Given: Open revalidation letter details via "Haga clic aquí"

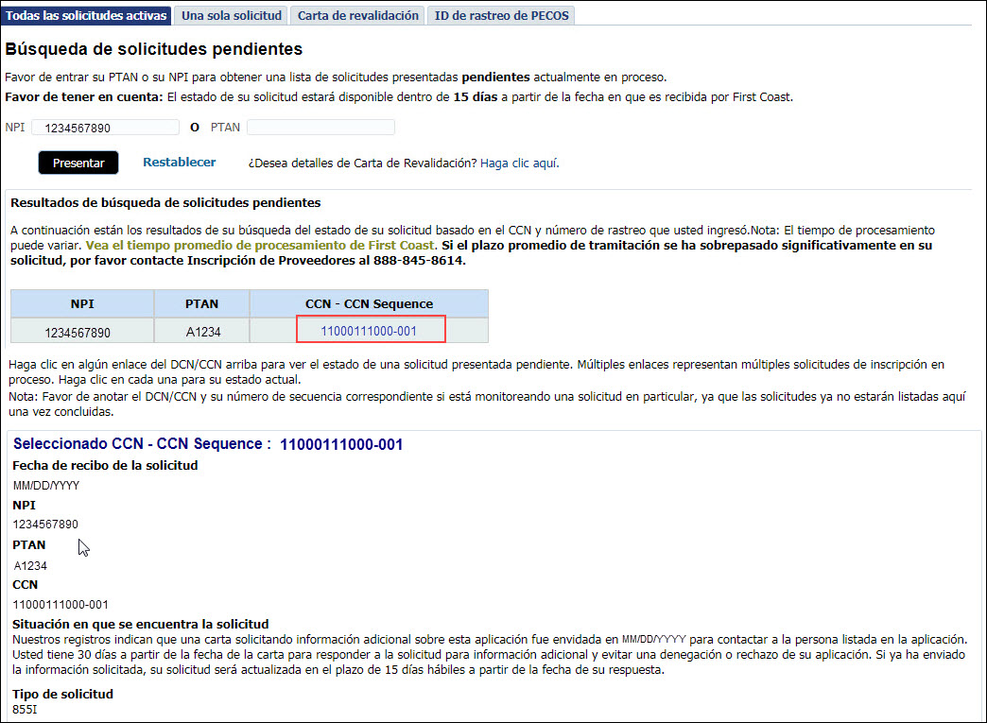Looking at the screenshot, I should coord(519,163).
